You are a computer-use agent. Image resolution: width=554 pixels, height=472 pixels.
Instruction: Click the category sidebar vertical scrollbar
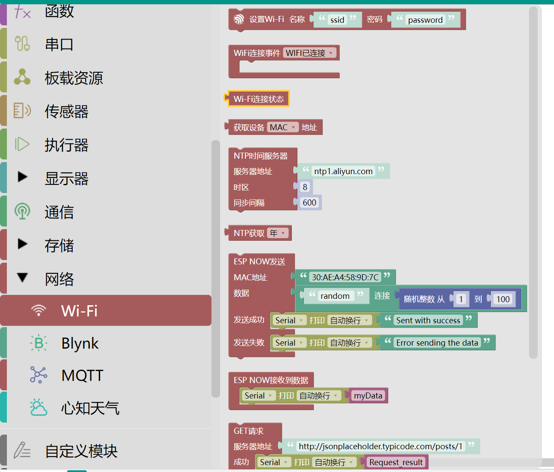[216, 269]
